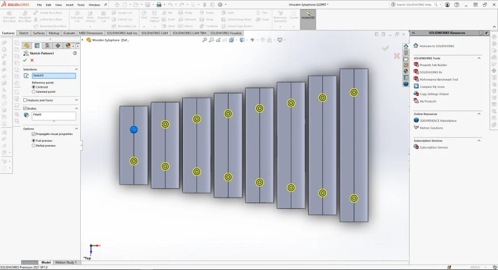Collapse the Selections section

[76, 69]
